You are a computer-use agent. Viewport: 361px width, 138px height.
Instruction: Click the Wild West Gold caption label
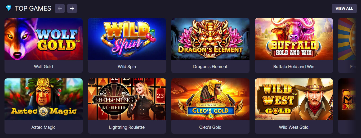(x=294, y=127)
